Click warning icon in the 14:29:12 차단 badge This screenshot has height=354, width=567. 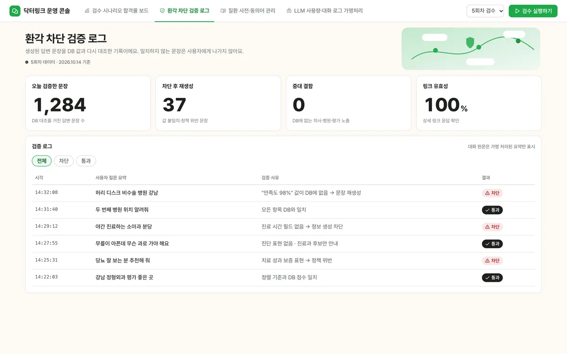487,227
